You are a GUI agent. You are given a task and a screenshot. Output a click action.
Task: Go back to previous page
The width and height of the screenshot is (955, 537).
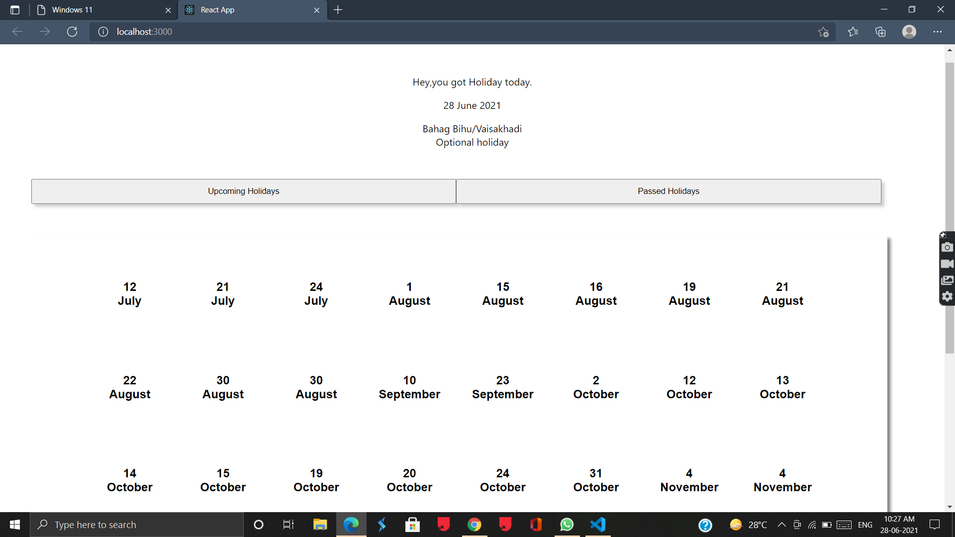(x=18, y=32)
